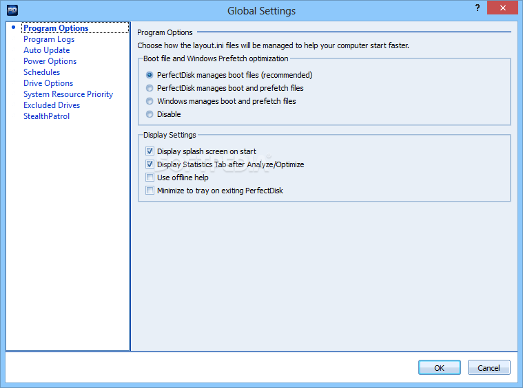This screenshot has width=523, height=388.
Task: Confirm settings with the OK button
Action: (x=440, y=367)
